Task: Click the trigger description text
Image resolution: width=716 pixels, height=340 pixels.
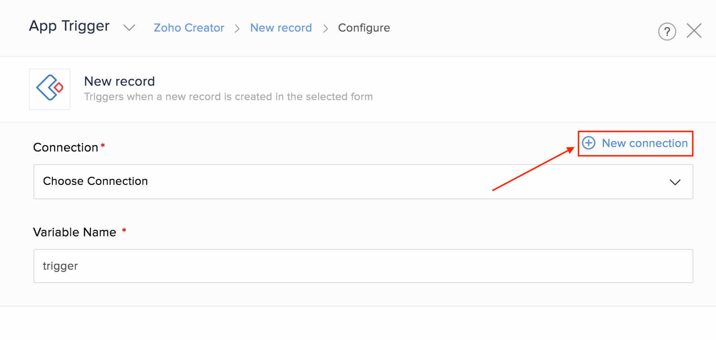Action: coord(228,96)
